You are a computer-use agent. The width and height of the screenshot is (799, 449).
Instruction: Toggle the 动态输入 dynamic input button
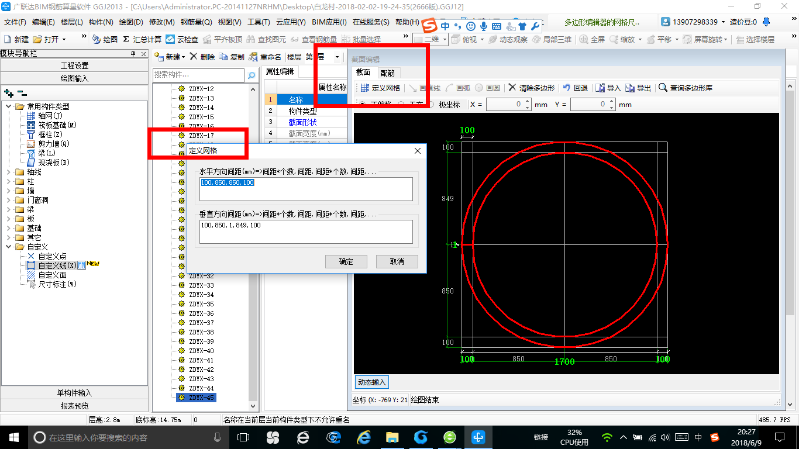point(371,382)
